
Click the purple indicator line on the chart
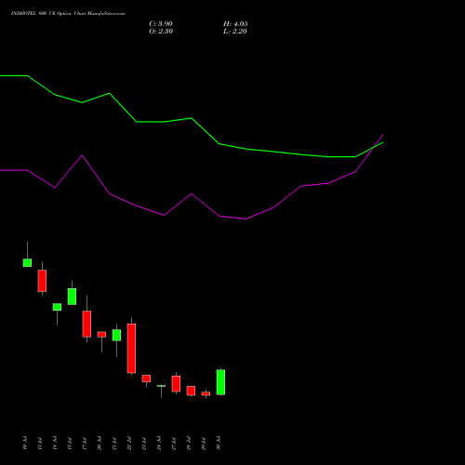192,194
